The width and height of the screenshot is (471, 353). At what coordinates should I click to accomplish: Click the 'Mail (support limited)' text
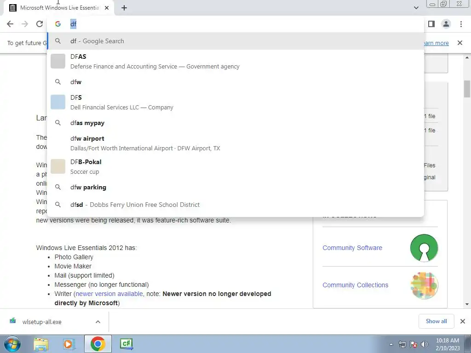(x=85, y=276)
